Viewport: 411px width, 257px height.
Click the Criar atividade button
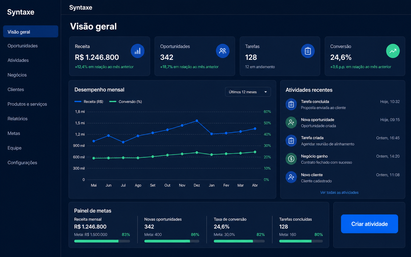pos(369,224)
